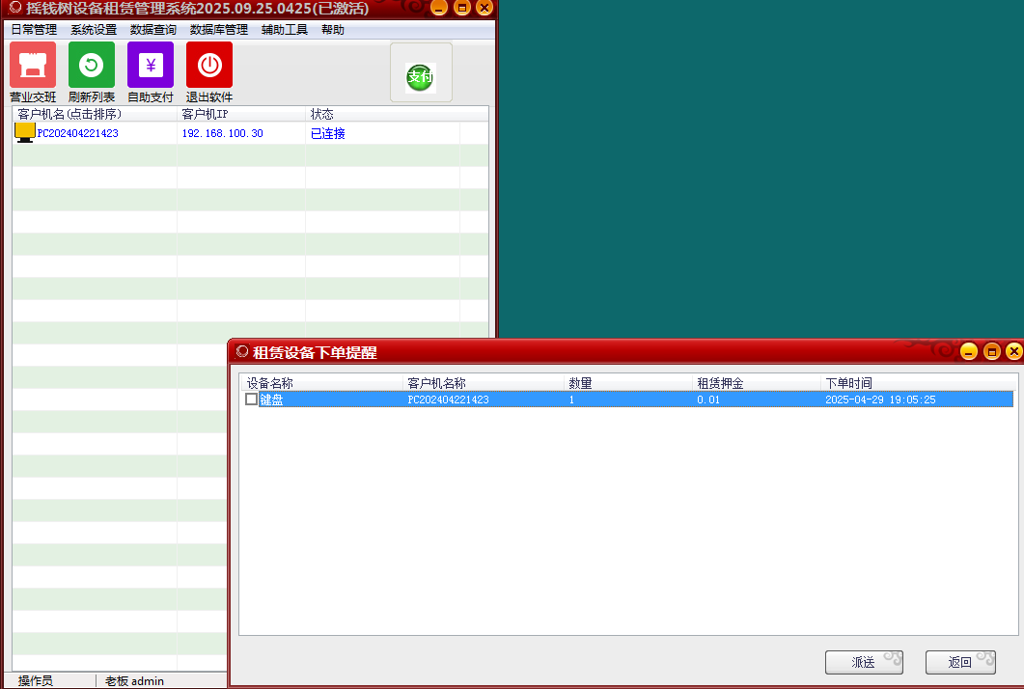Select the client row IP 192.168.100.30
The image size is (1024, 689).
tap(222, 133)
